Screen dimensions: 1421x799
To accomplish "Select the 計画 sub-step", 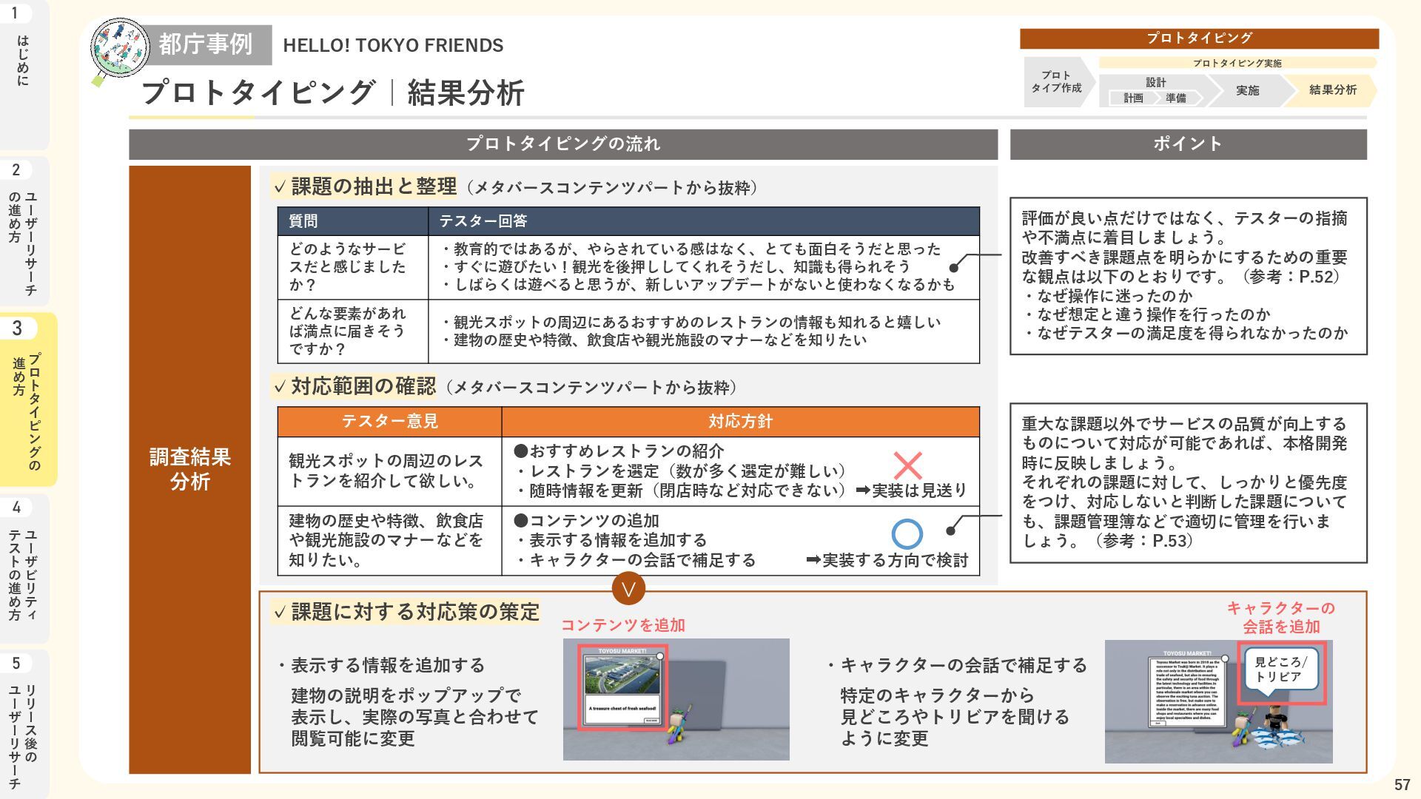I will [x=1133, y=98].
